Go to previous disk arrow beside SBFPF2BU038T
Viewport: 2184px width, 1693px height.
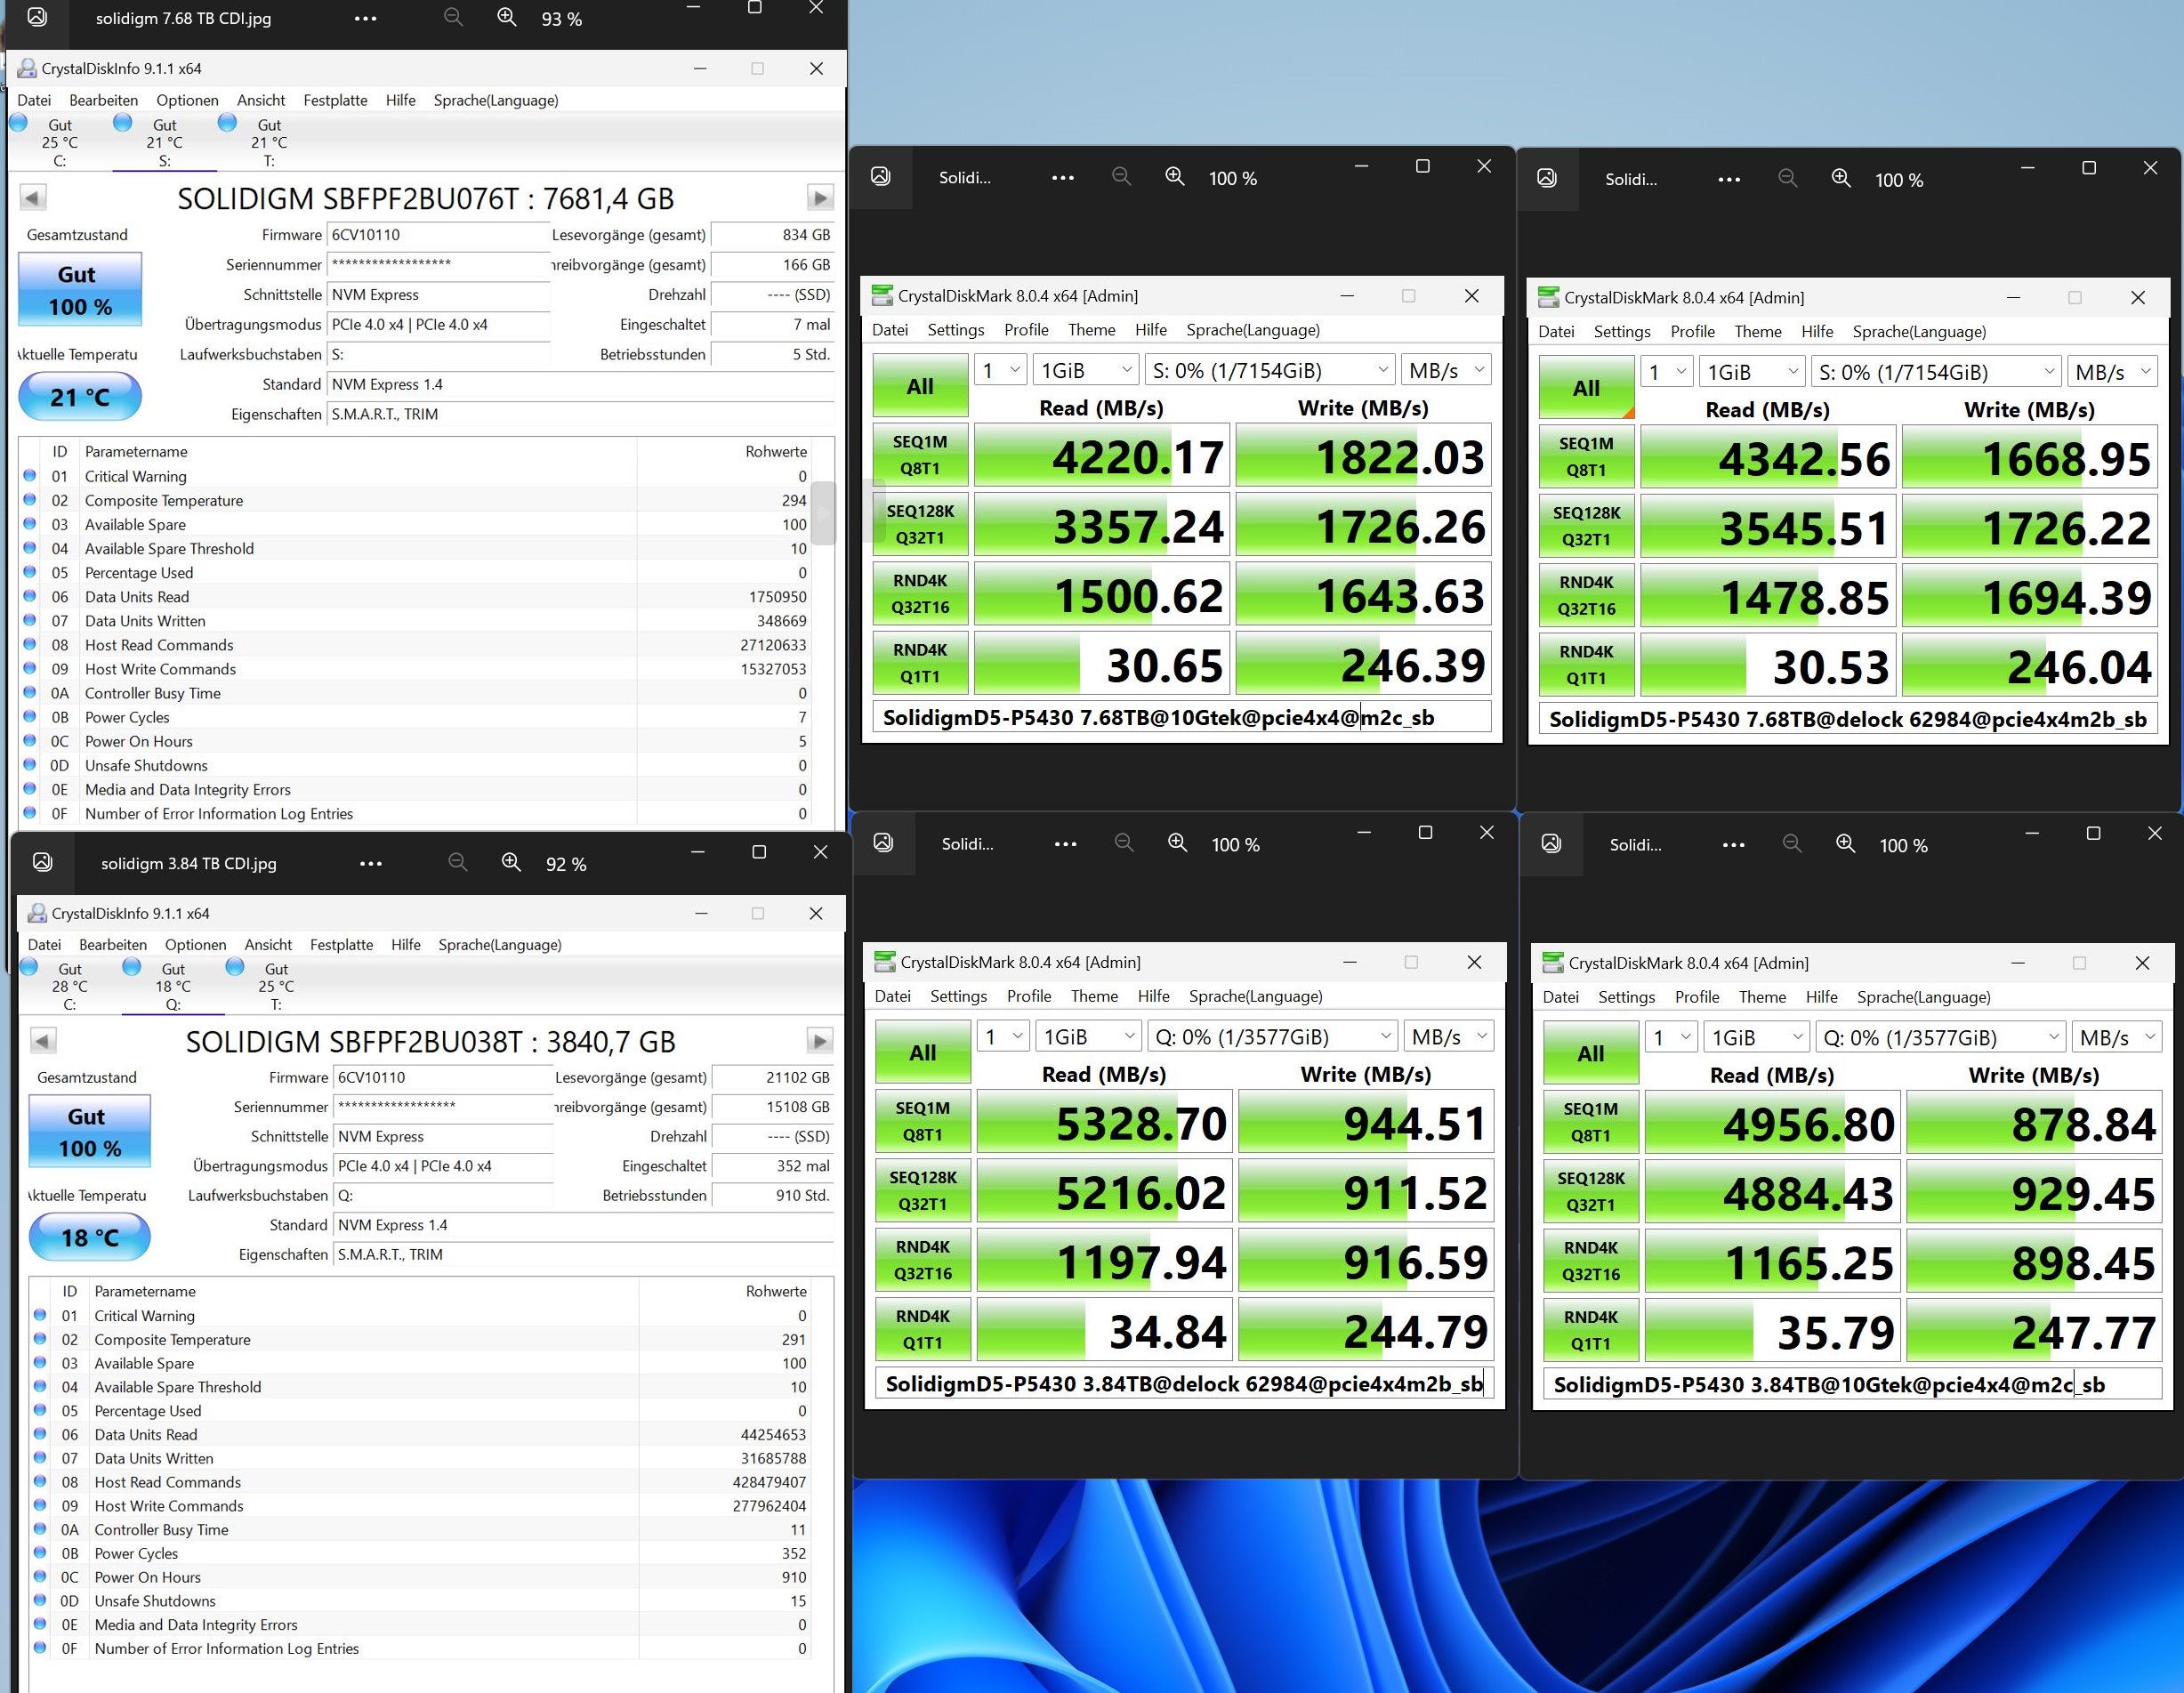pyautogui.click(x=43, y=1041)
